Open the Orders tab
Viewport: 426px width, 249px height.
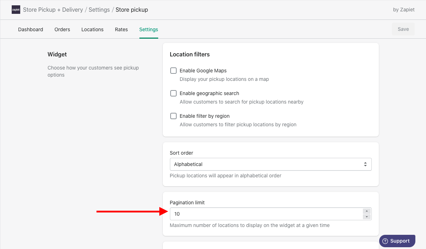[62, 29]
